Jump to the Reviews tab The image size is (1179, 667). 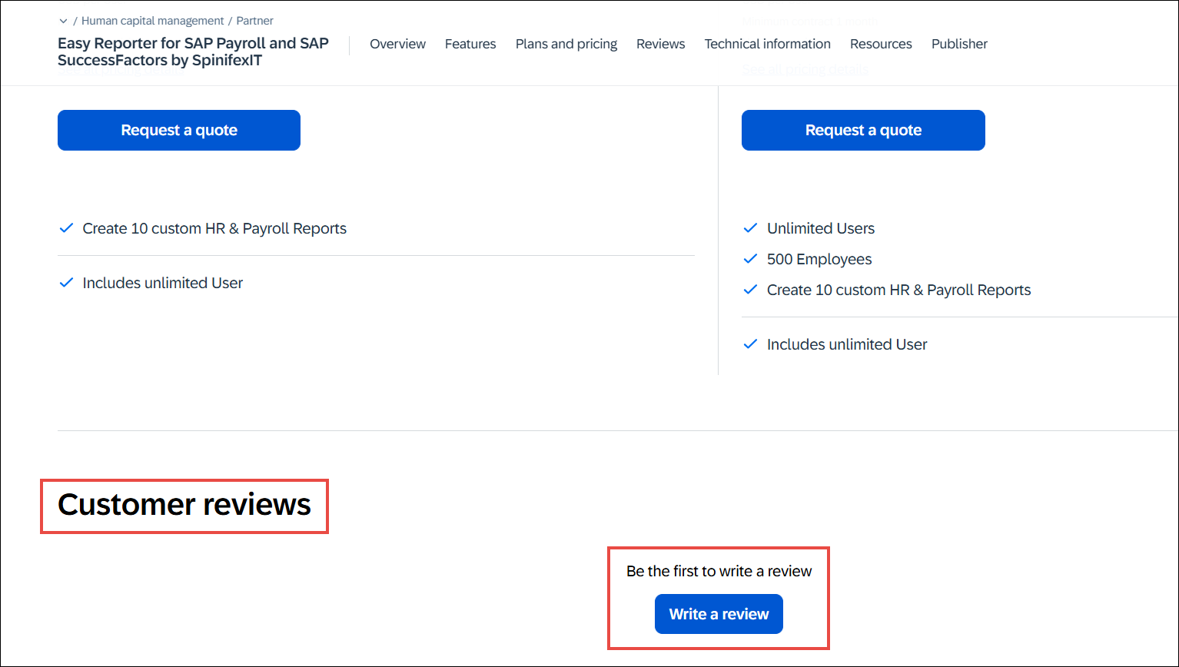pos(660,44)
